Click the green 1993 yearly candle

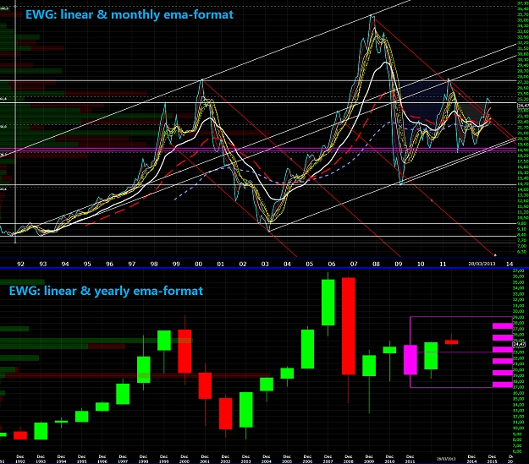(x=41, y=431)
